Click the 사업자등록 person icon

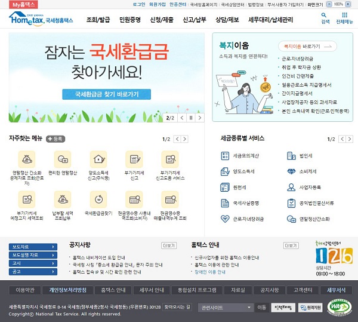tap(291, 188)
